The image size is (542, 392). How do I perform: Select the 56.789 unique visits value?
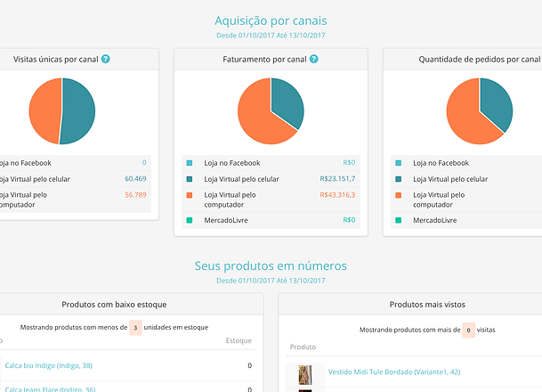pyautogui.click(x=135, y=195)
